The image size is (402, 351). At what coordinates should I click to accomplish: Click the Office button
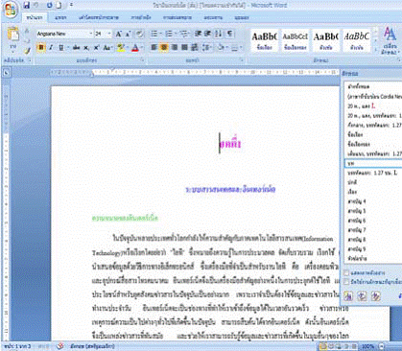pyautogui.click(x=11, y=9)
